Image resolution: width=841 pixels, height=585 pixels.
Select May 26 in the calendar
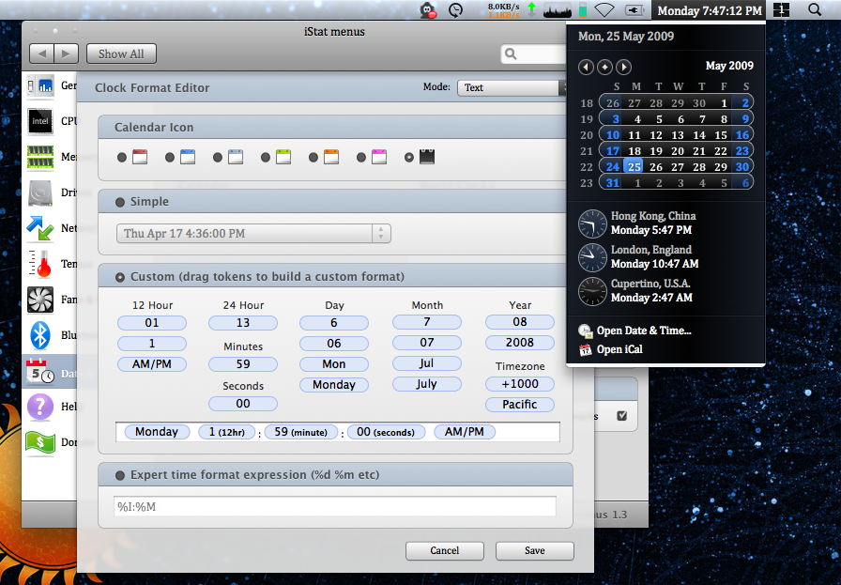(656, 167)
